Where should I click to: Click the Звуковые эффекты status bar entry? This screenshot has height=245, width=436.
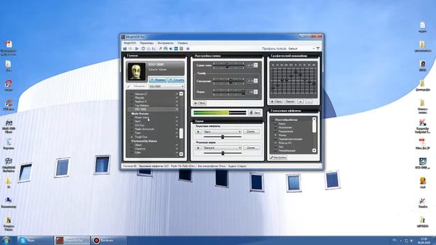tap(153, 166)
